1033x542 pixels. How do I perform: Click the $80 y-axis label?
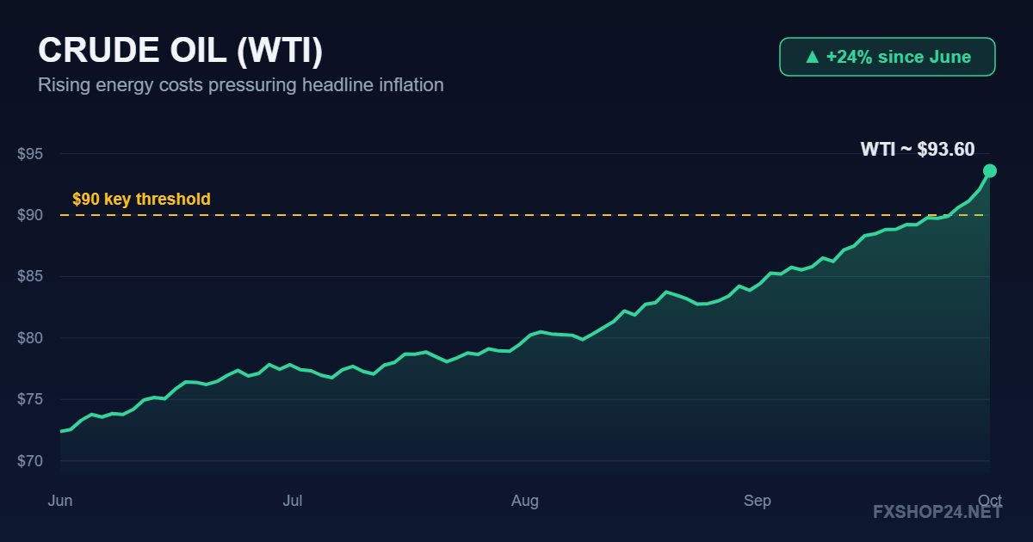(30, 338)
